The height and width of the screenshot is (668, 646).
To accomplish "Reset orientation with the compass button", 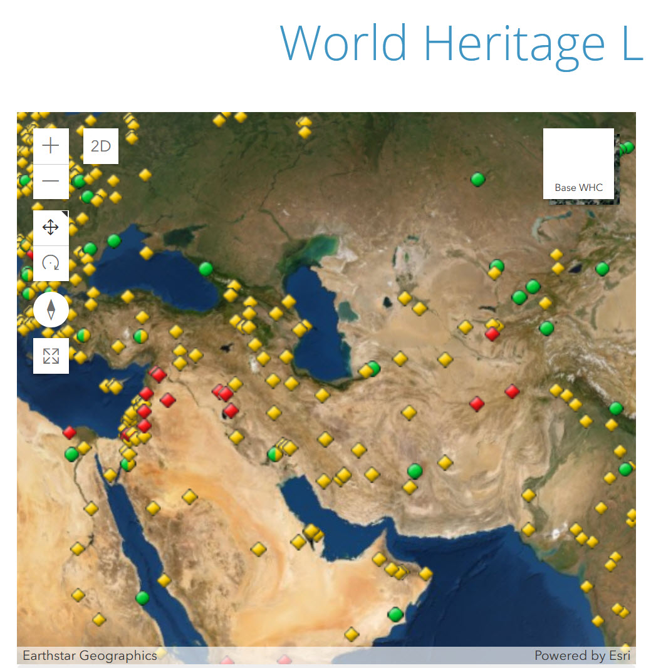I will [x=51, y=309].
